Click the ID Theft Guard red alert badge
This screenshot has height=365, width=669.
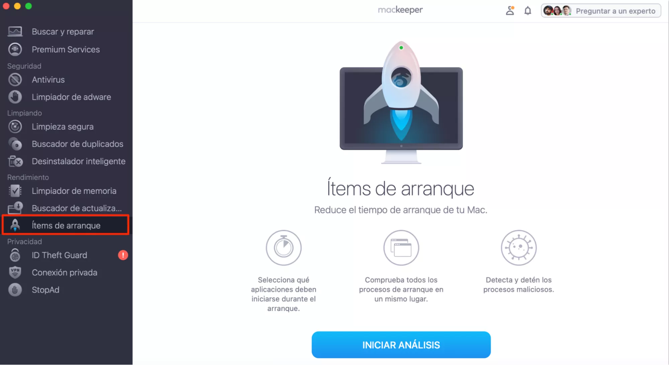pyautogui.click(x=123, y=255)
